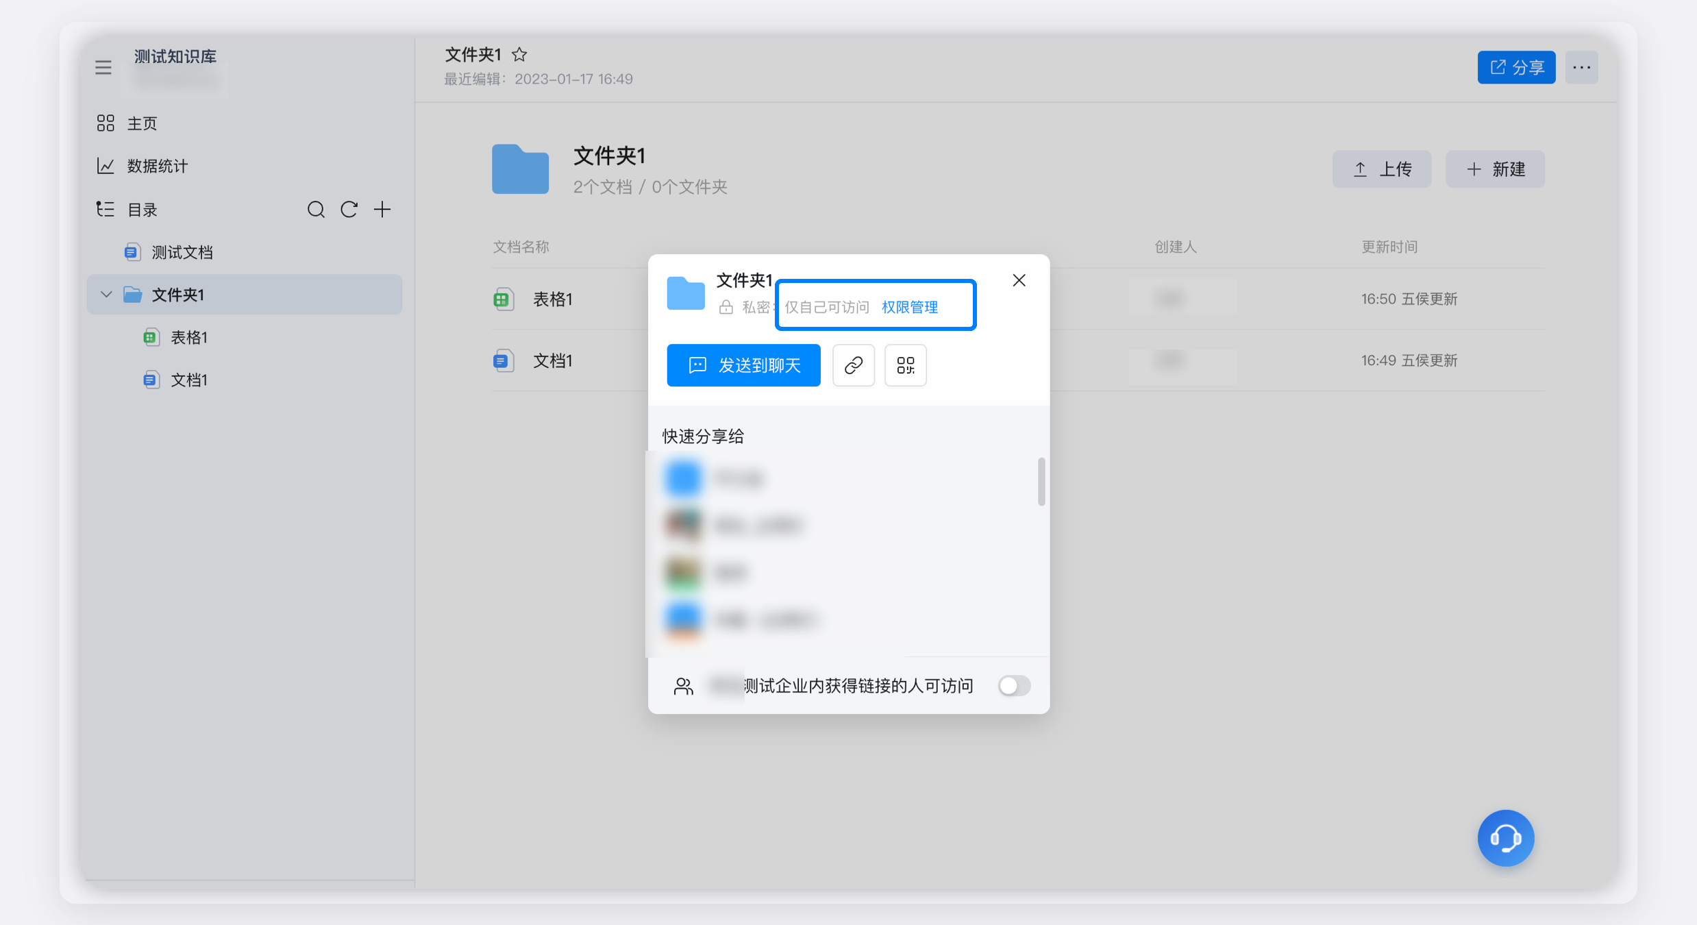Click the plus icon beside 目录
The width and height of the screenshot is (1697, 925).
point(382,210)
